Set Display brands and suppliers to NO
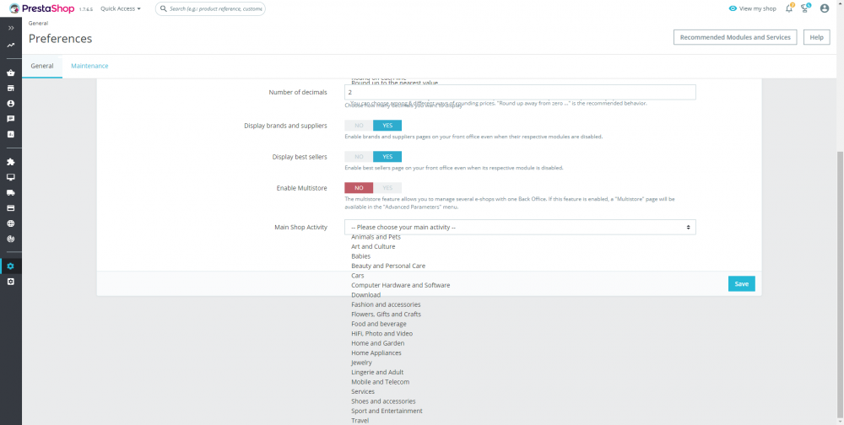 point(359,126)
